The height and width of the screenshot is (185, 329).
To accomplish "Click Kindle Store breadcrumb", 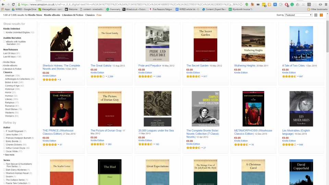I will coord(35,15).
